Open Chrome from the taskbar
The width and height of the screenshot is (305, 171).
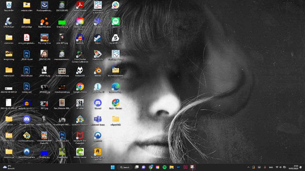click(151, 167)
